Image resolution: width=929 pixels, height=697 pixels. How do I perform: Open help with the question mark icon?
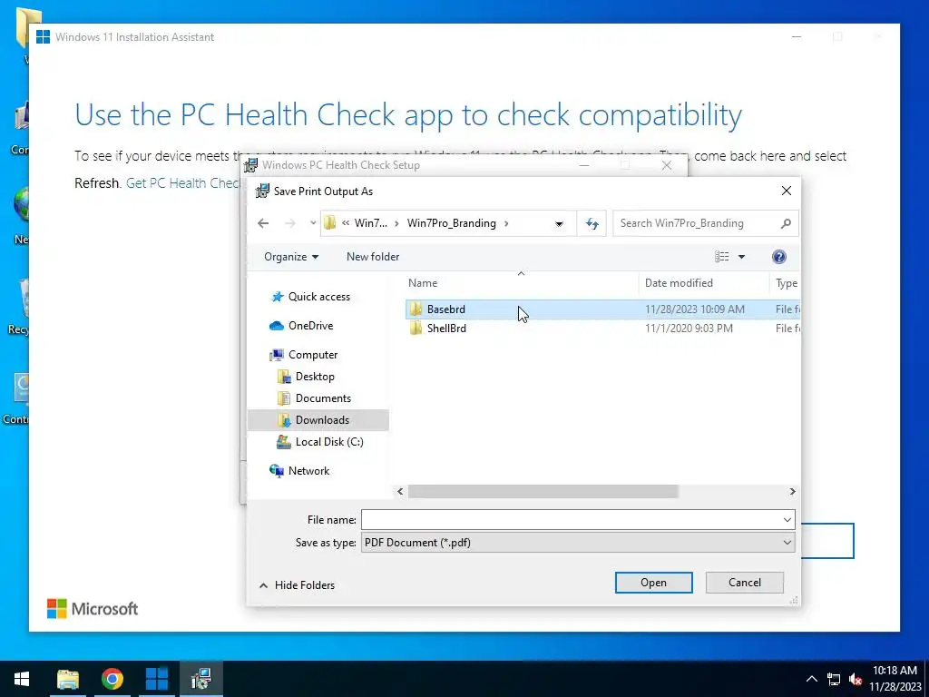click(779, 257)
